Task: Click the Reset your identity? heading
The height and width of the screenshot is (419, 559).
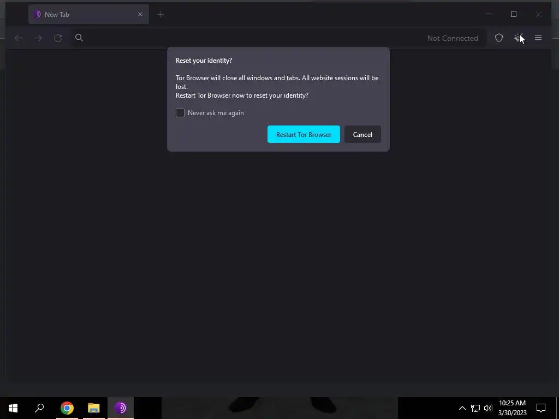Action: point(204,61)
